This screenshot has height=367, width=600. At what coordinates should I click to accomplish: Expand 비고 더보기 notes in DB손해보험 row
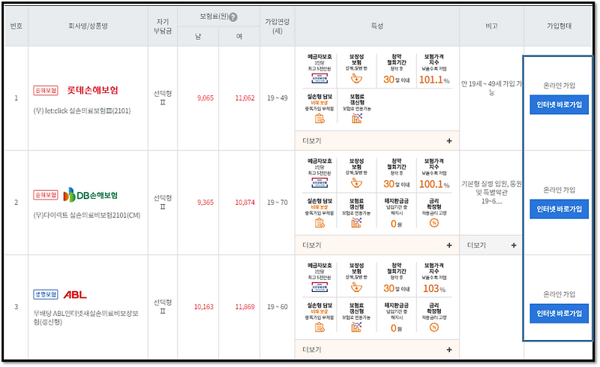pos(492,245)
